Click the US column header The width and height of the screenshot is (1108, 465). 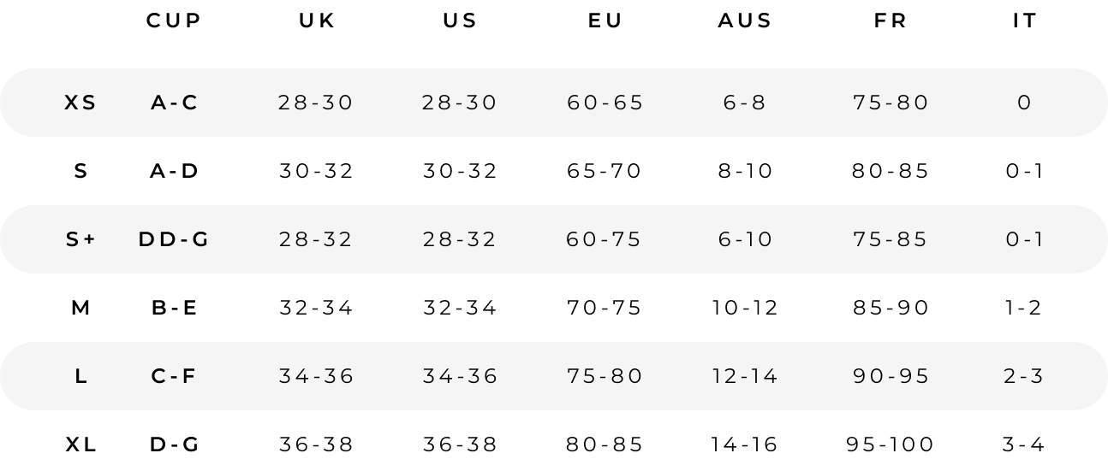pos(461,21)
